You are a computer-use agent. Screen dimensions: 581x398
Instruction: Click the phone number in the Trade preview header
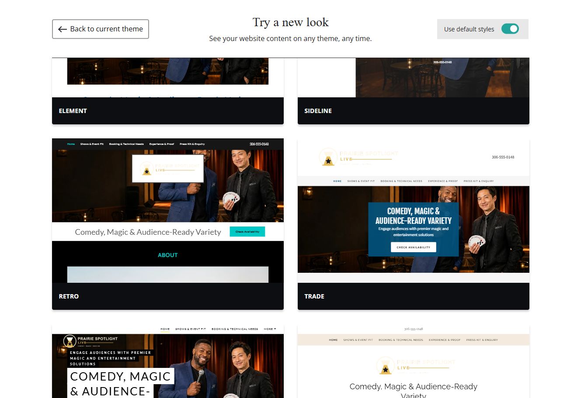click(503, 157)
